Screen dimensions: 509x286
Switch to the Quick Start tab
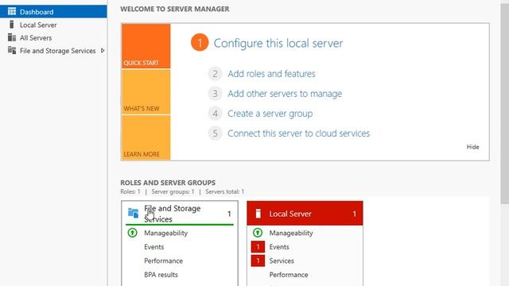146,46
